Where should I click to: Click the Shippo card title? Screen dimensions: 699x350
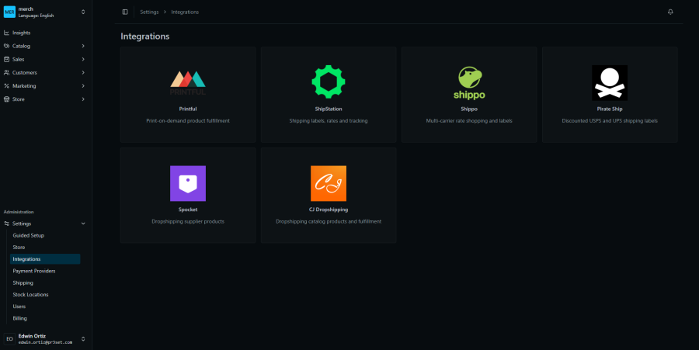469,109
